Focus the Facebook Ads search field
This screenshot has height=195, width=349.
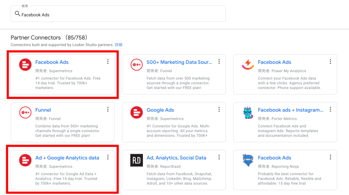pos(118,14)
